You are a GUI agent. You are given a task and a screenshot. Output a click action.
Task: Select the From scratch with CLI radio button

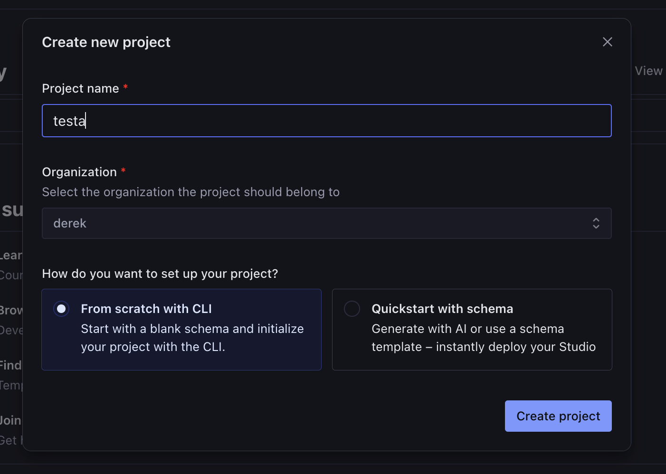point(61,309)
